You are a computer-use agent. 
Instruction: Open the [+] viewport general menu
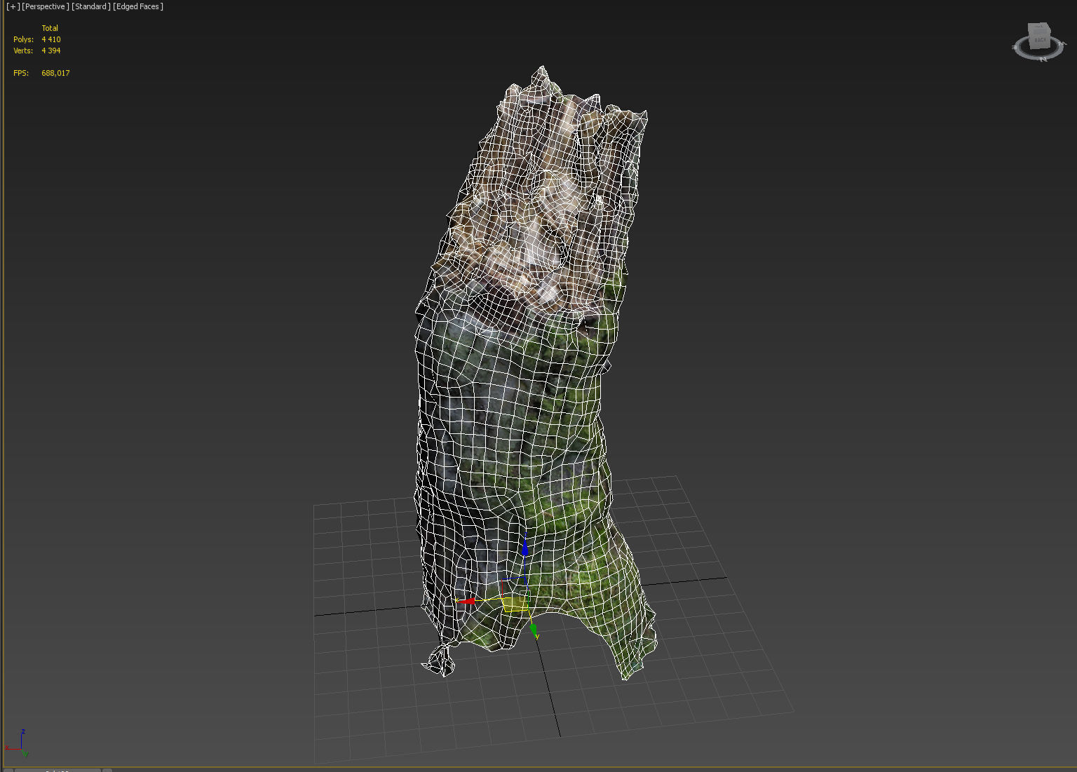point(13,6)
